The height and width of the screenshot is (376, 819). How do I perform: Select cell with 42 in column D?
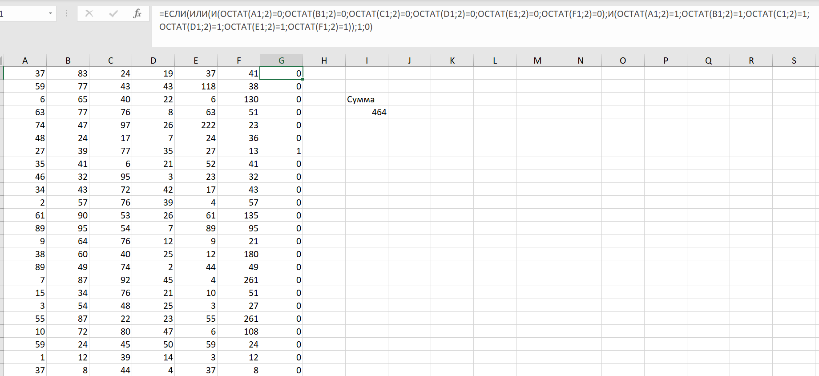coord(153,190)
